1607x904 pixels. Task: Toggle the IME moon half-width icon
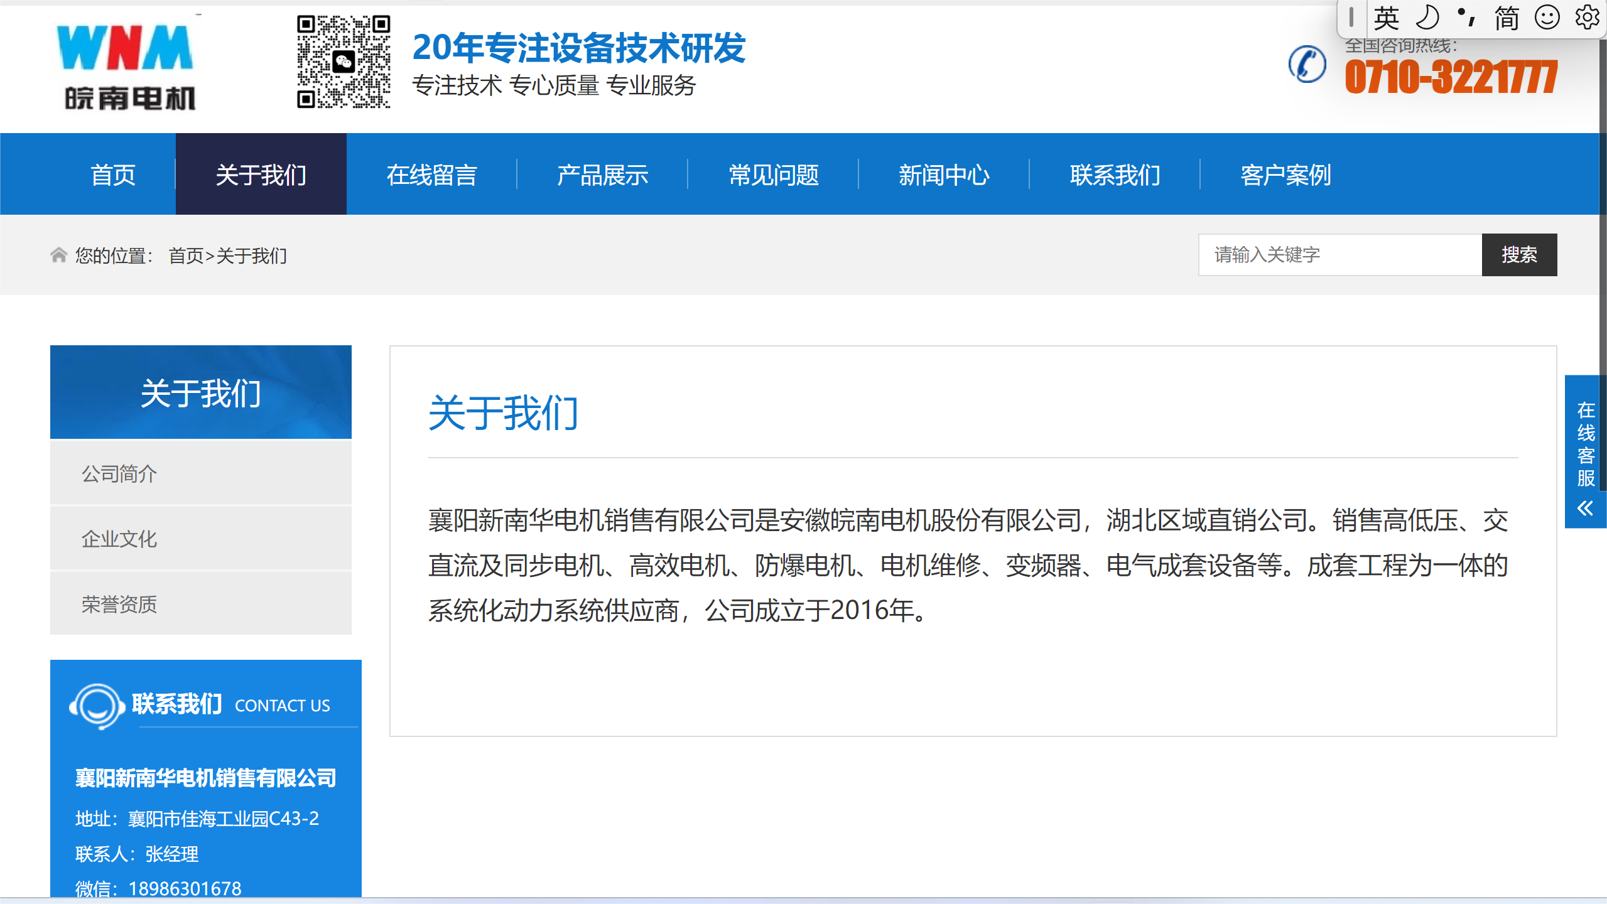1427,18
